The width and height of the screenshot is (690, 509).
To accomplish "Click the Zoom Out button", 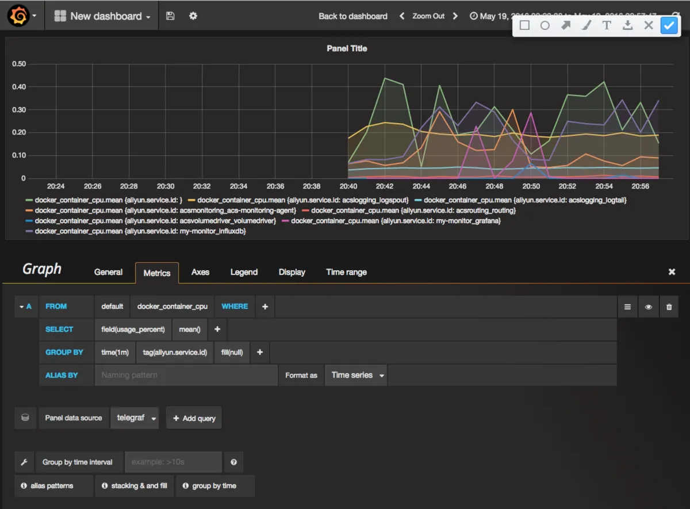I will [428, 16].
